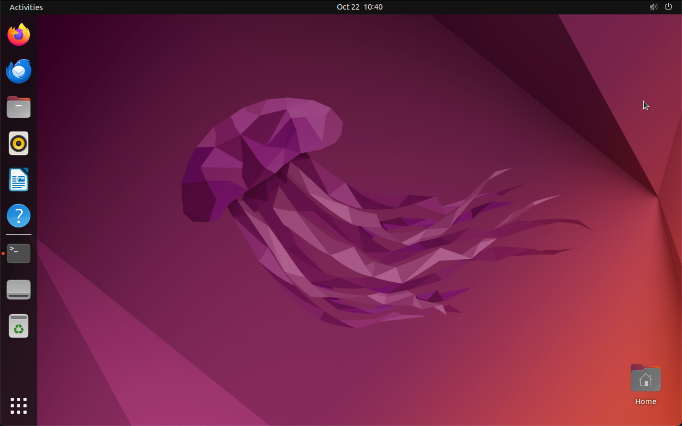Open the Files file manager
Viewport: 682px width, 426px height.
coord(18,107)
